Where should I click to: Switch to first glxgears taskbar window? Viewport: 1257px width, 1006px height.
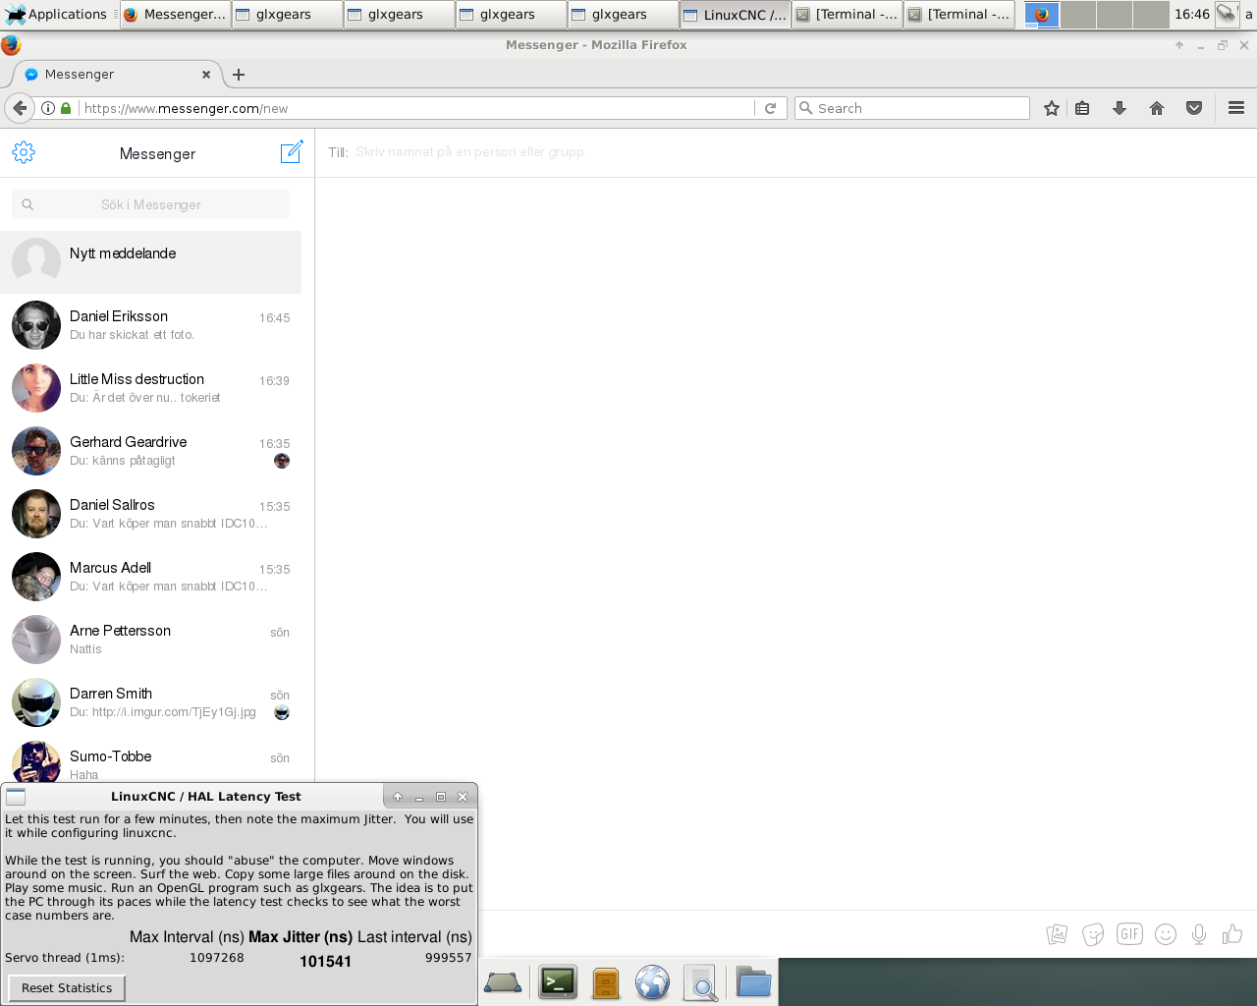pyautogui.click(x=288, y=15)
